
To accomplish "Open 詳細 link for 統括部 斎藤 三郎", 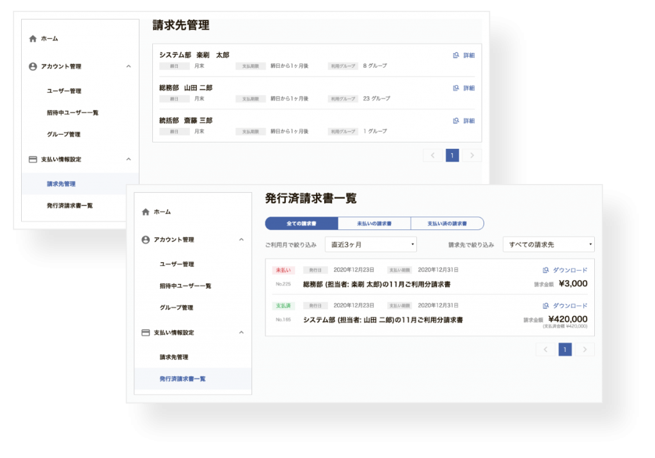I will tap(469, 121).
